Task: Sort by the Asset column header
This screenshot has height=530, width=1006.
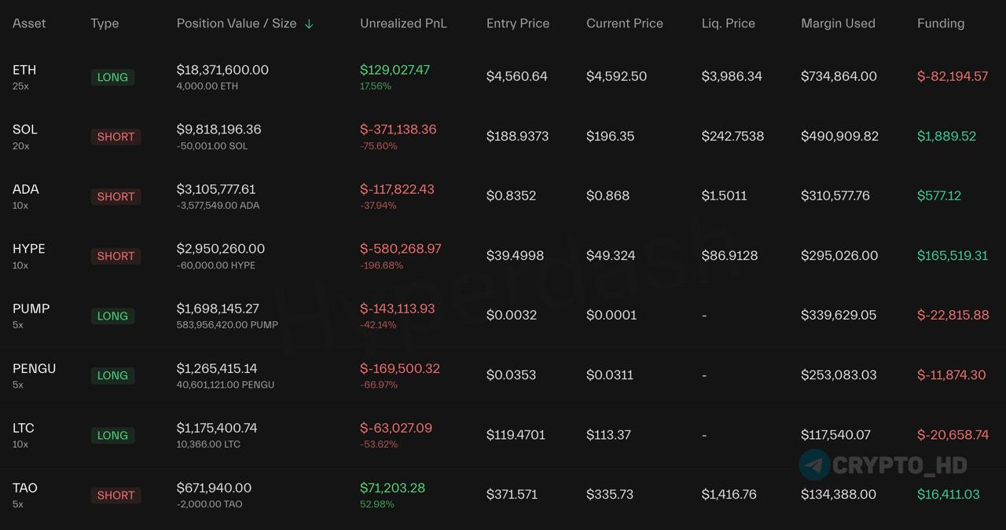Action: point(29,24)
